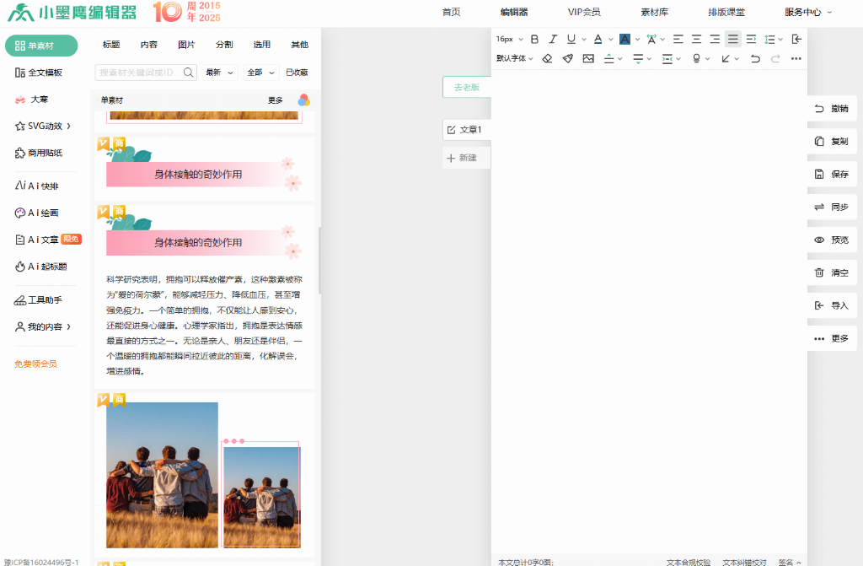Click the insert image icon
The height and width of the screenshot is (566, 863).
[588, 58]
